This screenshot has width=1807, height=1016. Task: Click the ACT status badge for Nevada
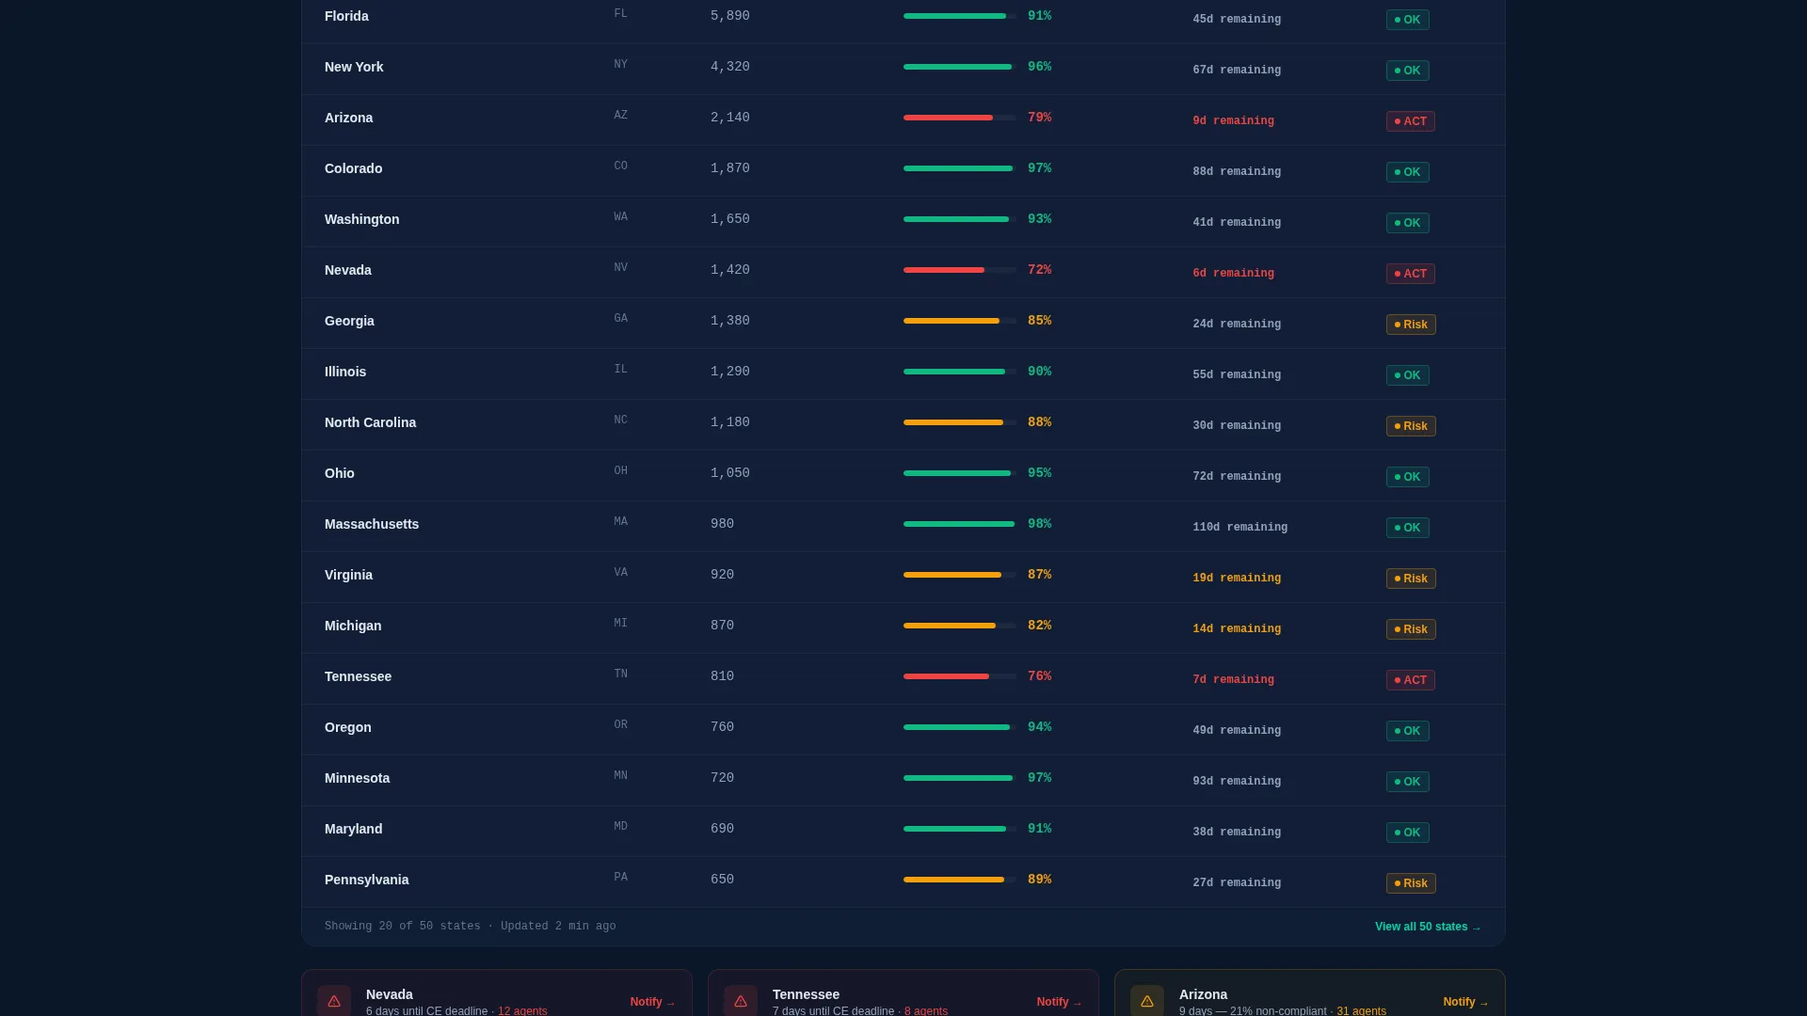(x=1410, y=274)
